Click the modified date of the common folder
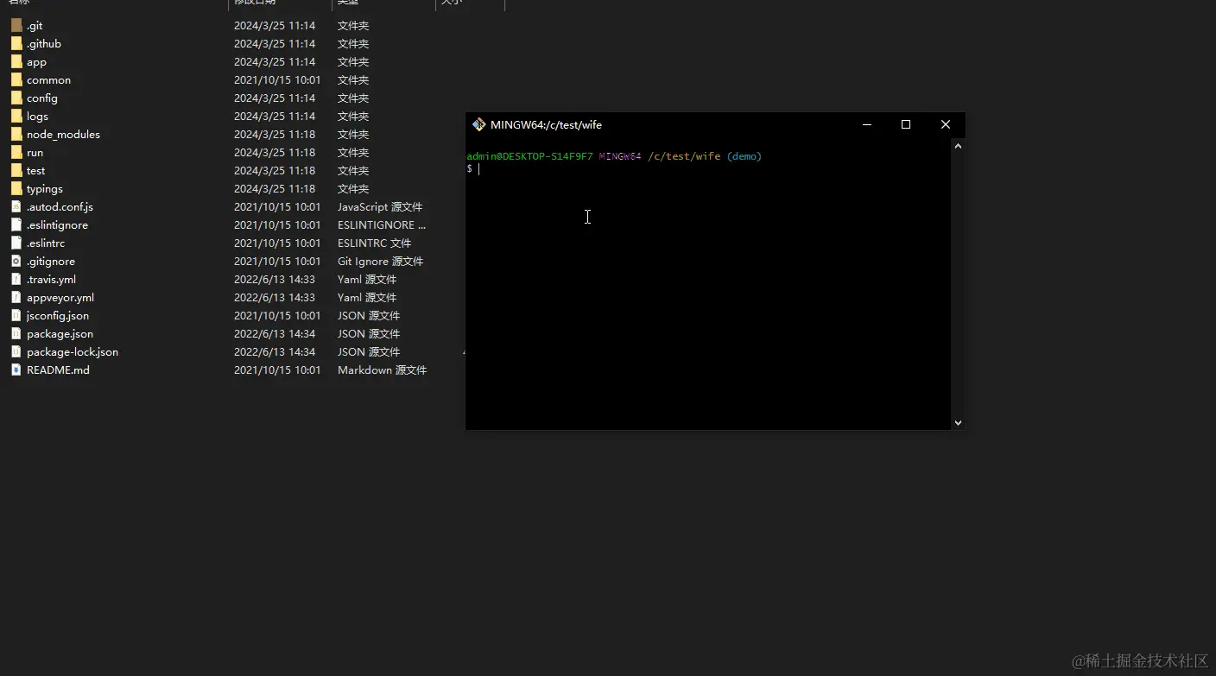1216x676 pixels. point(277,80)
